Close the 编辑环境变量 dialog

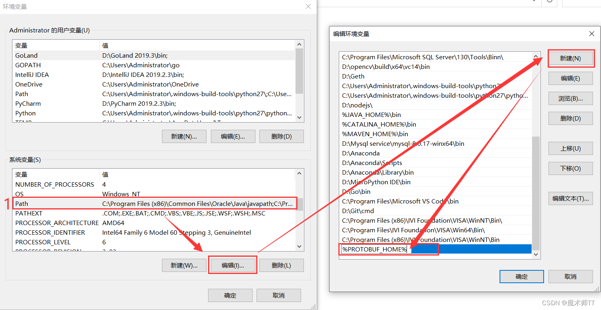coord(592,34)
